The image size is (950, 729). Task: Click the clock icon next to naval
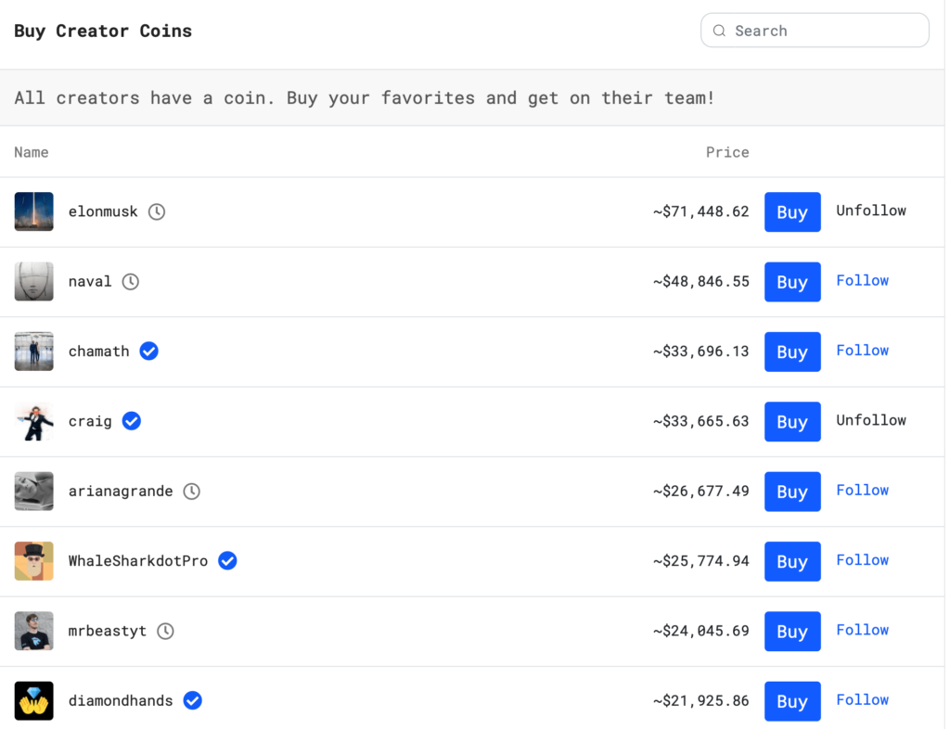click(131, 281)
